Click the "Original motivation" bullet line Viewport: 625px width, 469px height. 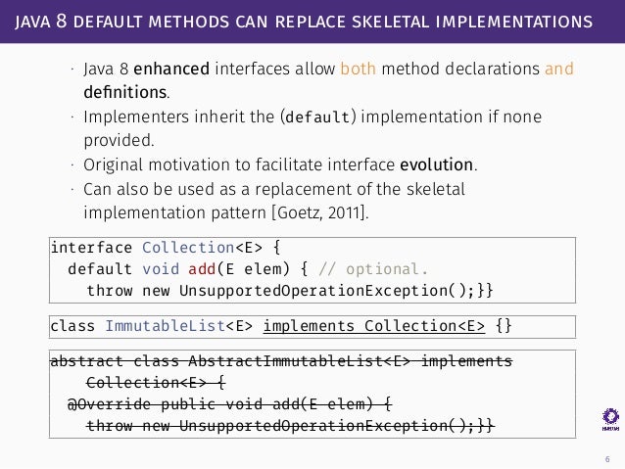click(280, 164)
